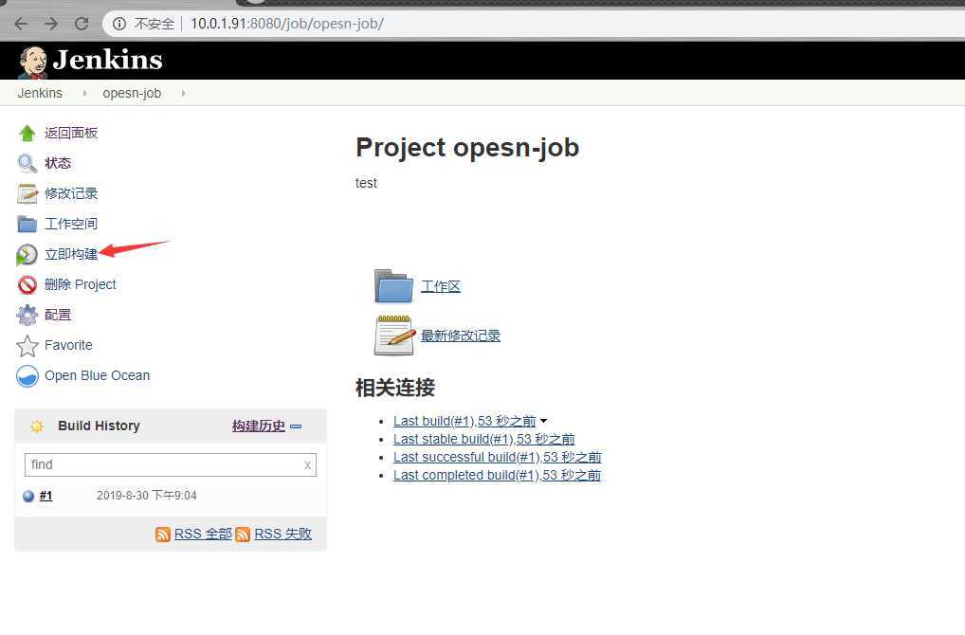Click large workspace folder icon in main area
965x635 pixels.
[x=394, y=286]
